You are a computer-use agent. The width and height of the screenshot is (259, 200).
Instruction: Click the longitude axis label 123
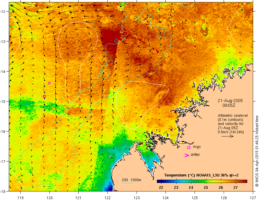(x=137, y=198)
